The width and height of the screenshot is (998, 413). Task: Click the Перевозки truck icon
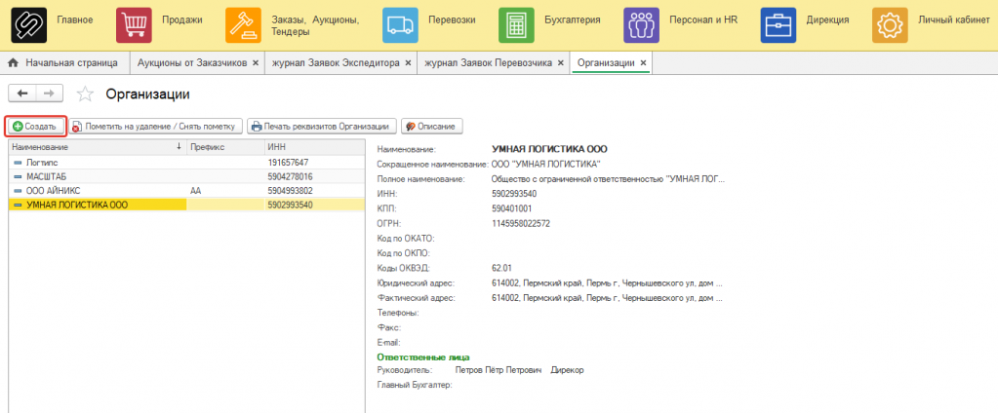(400, 24)
